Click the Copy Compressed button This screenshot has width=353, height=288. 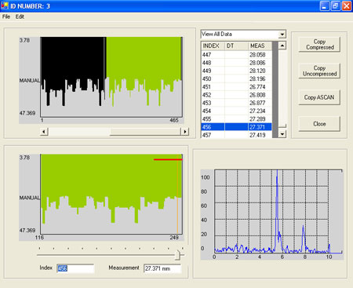coord(319,45)
